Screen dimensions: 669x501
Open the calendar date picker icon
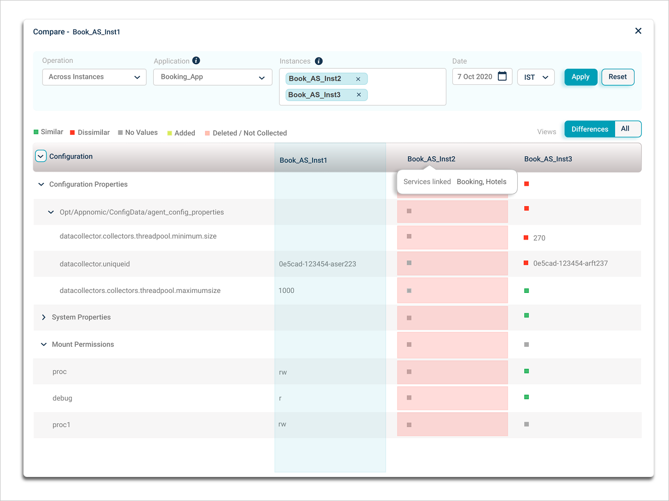[x=502, y=76]
